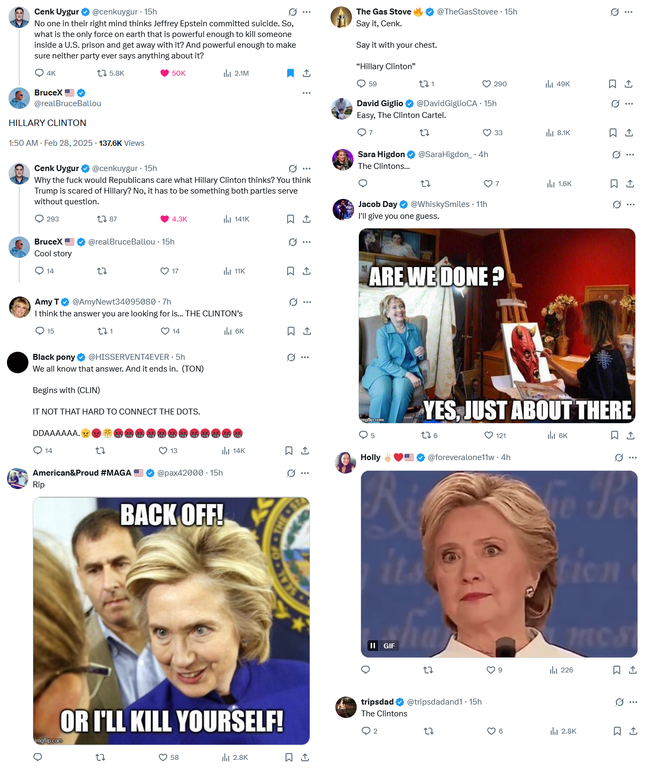Screen dimensions: 653x770
Task: Open more options on Black pony's tweet
Action: (x=305, y=357)
